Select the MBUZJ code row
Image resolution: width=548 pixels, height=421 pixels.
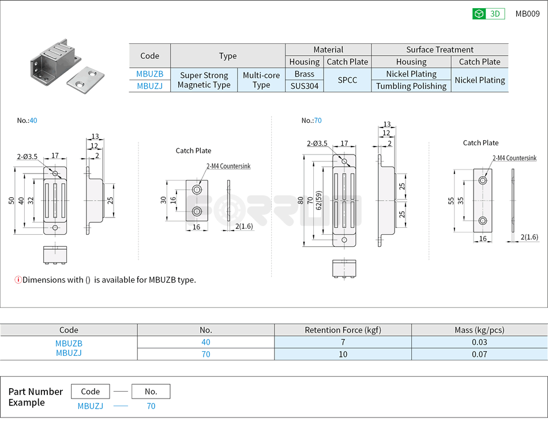pyautogui.click(x=149, y=85)
